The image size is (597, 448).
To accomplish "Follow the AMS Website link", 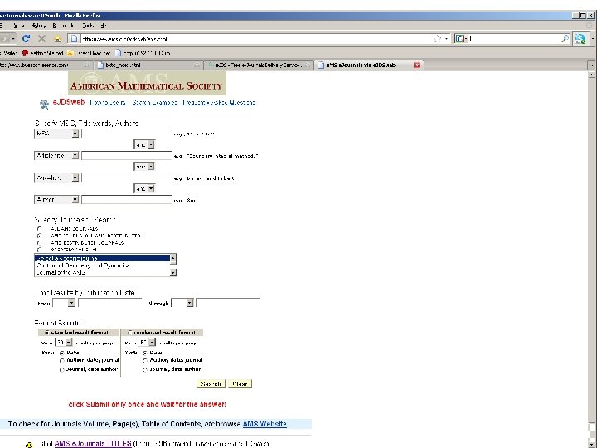I will (x=265, y=424).
